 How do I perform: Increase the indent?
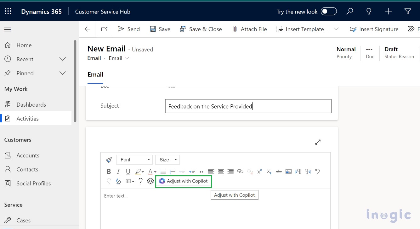pyautogui.click(x=192, y=172)
